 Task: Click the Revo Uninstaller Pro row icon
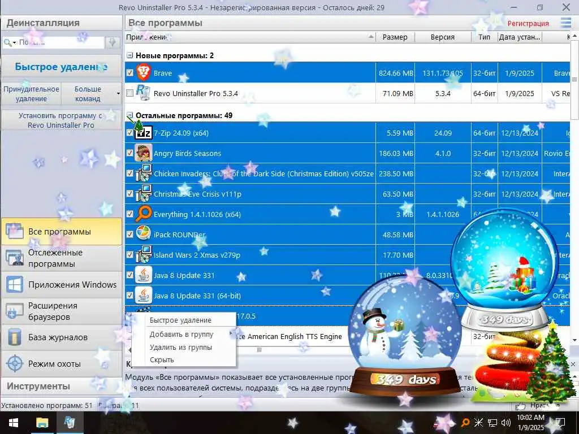pos(143,93)
